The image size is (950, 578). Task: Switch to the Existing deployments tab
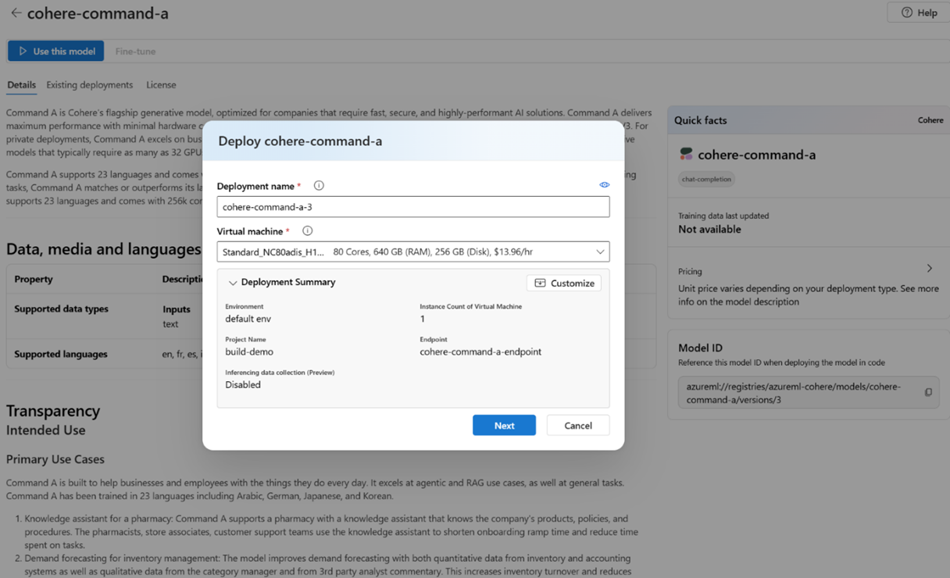pos(89,85)
